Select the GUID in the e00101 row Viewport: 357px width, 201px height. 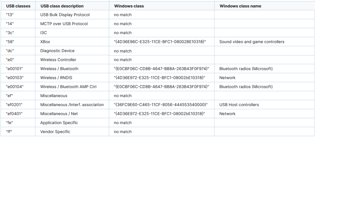[161, 69]
